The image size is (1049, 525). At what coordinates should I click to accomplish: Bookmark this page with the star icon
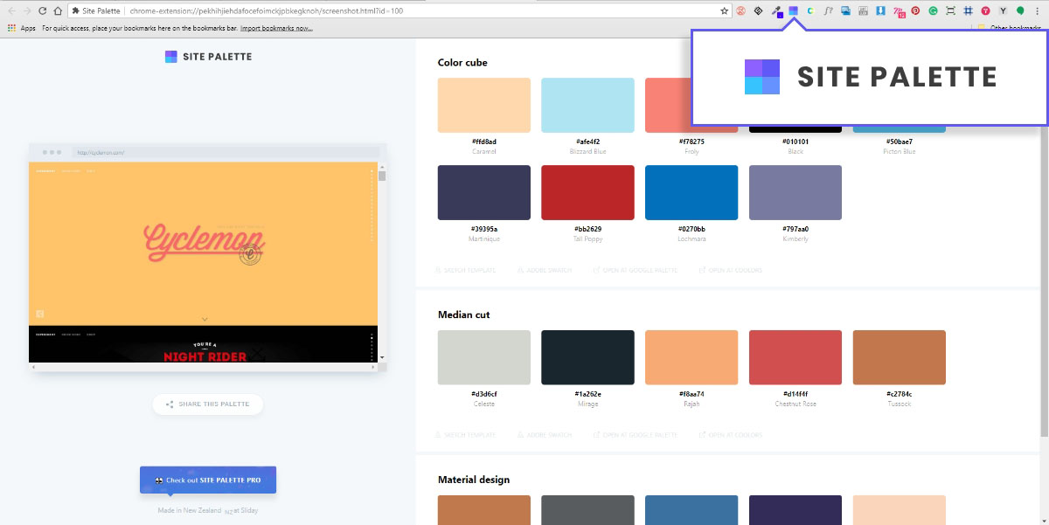pos(724,11)
